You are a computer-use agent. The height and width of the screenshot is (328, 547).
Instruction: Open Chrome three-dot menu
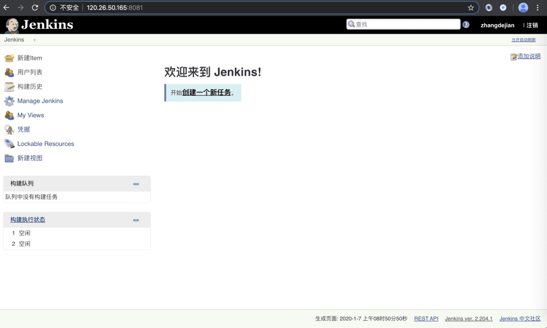tap(538, 8)
